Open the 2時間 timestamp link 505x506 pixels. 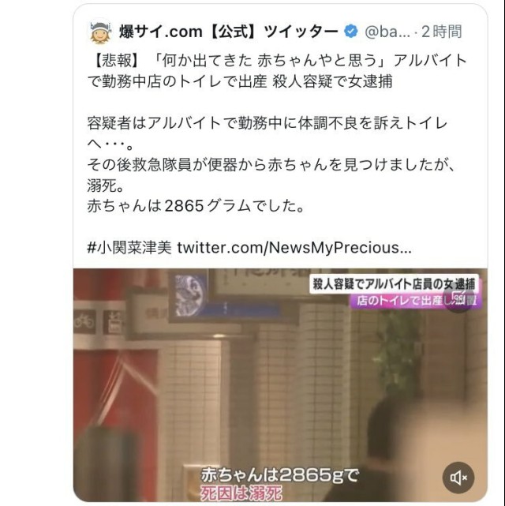point(441,32)
